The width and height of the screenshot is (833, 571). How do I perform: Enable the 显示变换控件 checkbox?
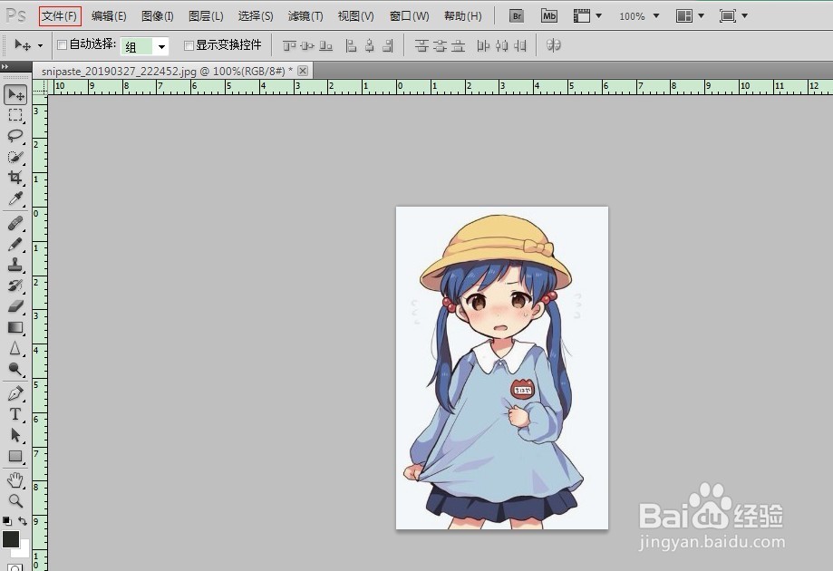(x=188, y=45)
